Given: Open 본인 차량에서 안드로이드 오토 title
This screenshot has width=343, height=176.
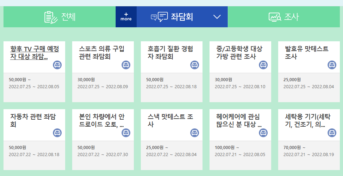Looking at the screenshot, I should pyautogui.click(x=102, y=120).
